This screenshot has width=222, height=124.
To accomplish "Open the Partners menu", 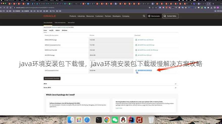I will (x=108, y=16).
